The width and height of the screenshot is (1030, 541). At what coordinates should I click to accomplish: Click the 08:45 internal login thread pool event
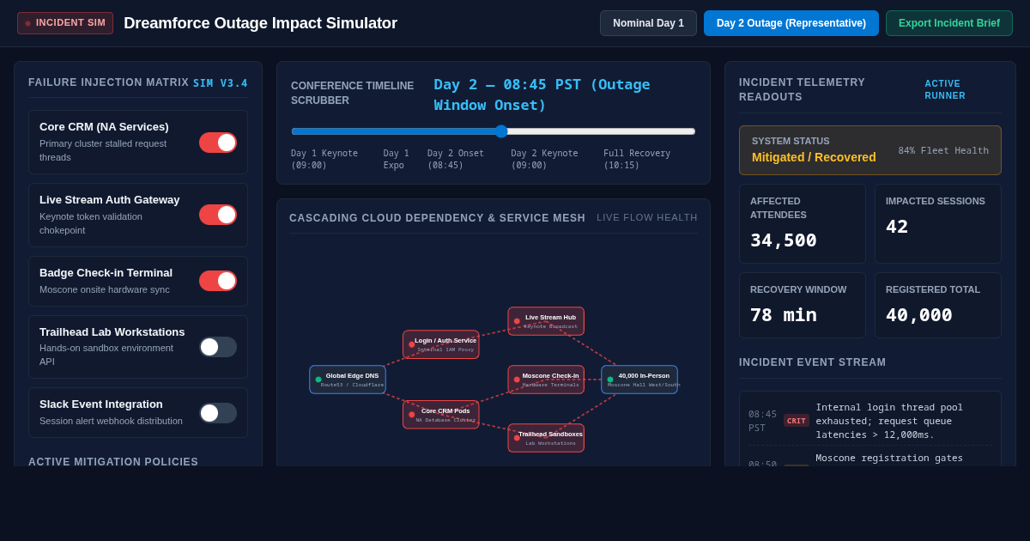pos(870,421)
